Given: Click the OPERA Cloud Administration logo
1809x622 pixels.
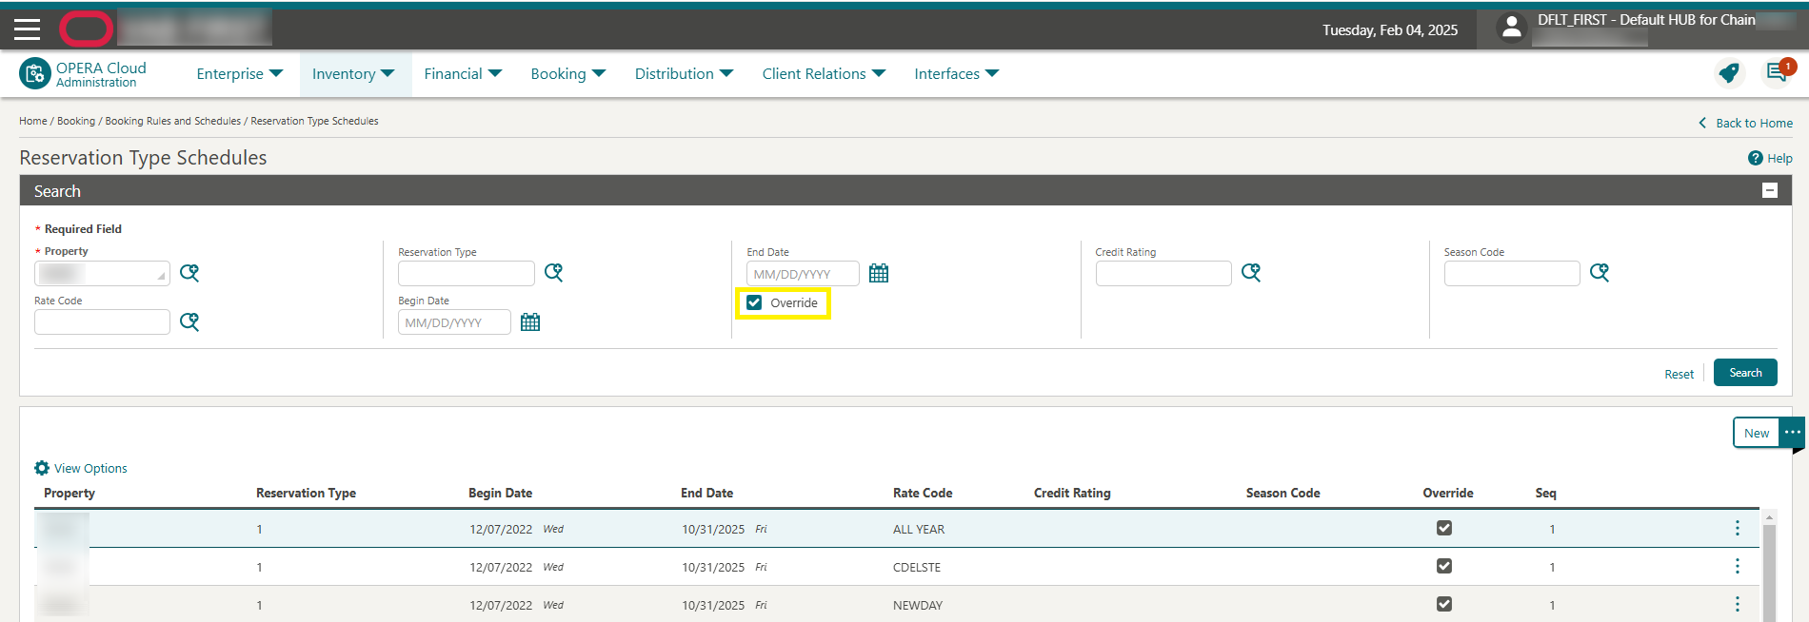Looking at the screenshot, I should [83, 74].
